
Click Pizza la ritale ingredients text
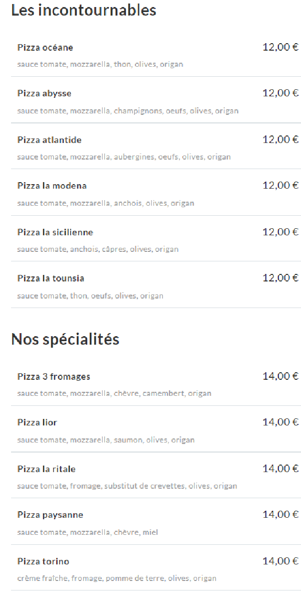pos(127,486)
